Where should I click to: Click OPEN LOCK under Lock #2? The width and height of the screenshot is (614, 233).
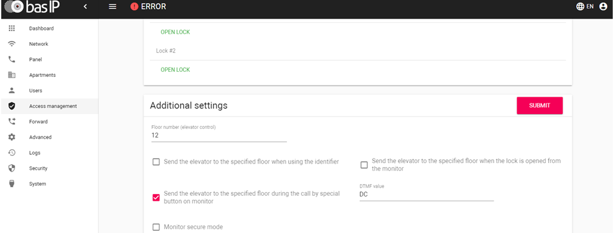click(175, 69)
